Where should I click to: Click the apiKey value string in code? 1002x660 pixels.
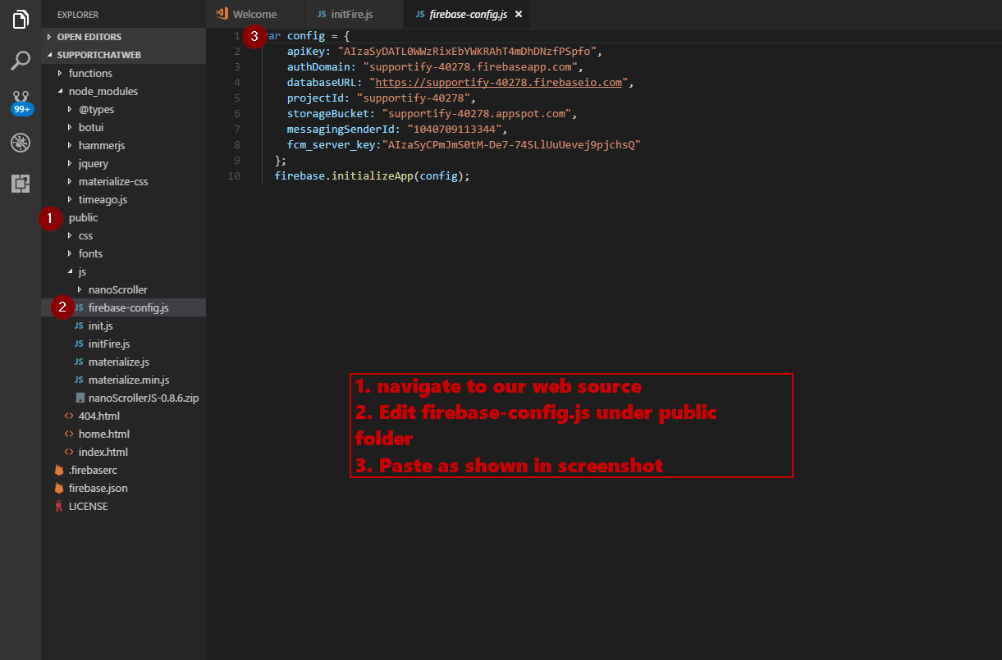(467, 52)
